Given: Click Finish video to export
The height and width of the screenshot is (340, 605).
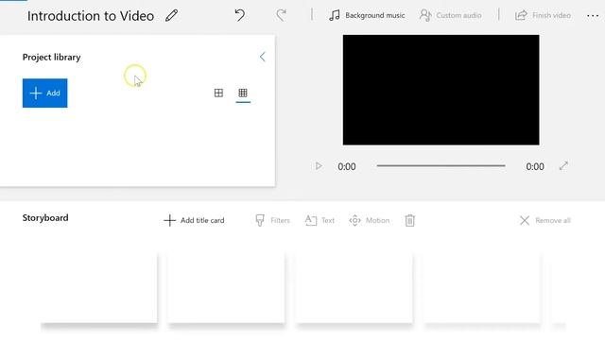Looking at the screenshot, I should pos(543,15).
